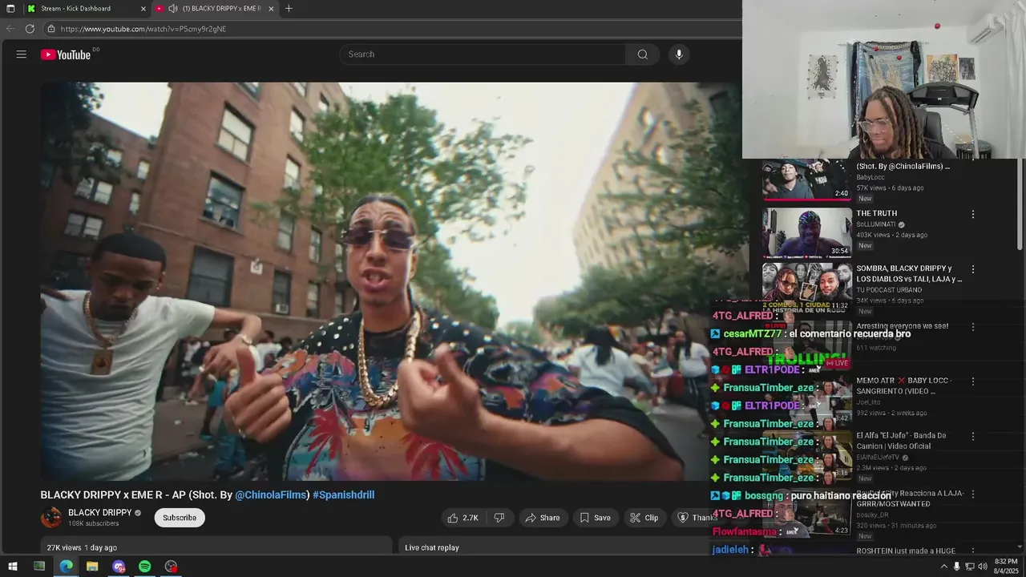
Task: Open options for El Alfa El Jefe video
Action: [973, 437]
